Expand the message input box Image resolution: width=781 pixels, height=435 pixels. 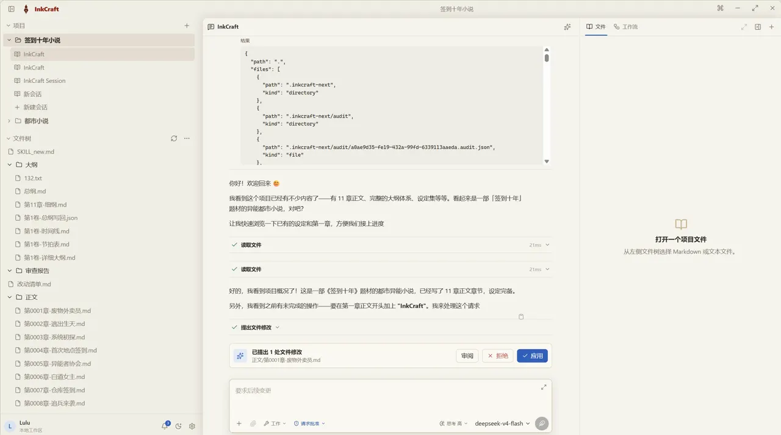[544, 387]
